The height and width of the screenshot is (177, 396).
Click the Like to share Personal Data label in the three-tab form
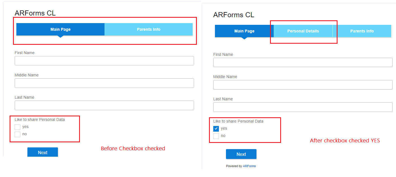pyautogui.click(x=238, y=121)
